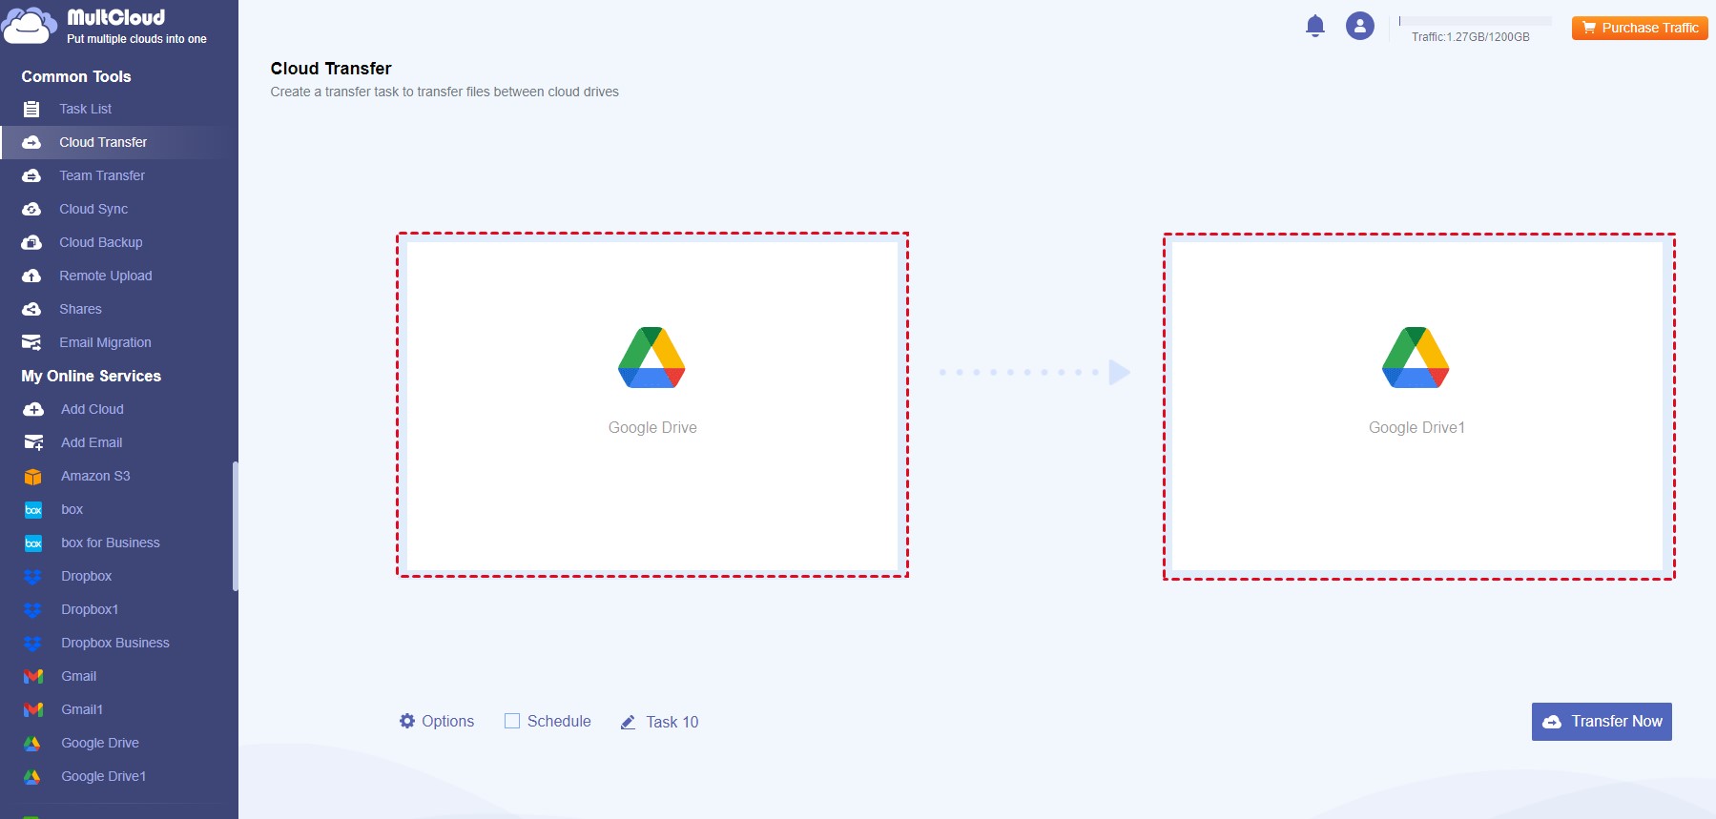Click the Dropbox Business icon
Image resolution: width=1716 pixels, height=819 pixels.
[x=33, y=643]
